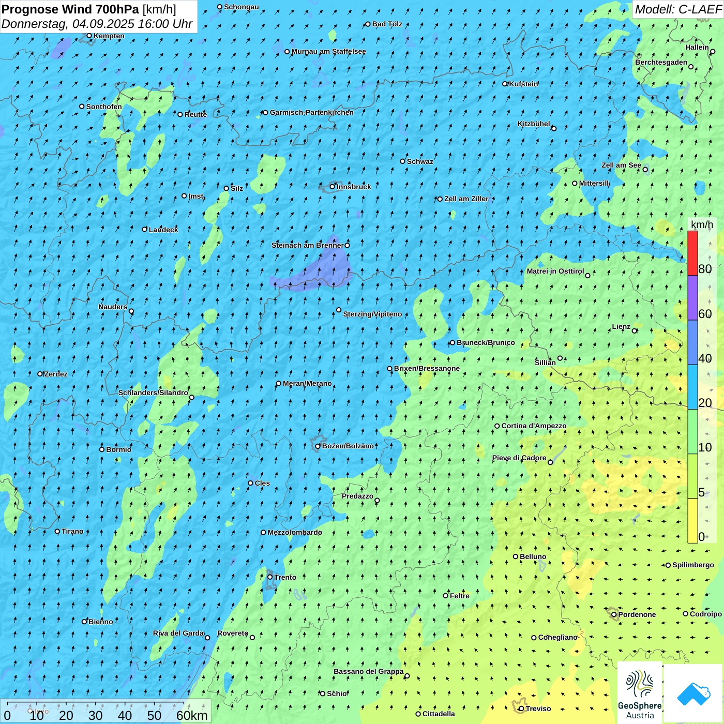
Task: Select the date "Donnerstag, 04.09.2025 16:00 Uhr"
Action: point(97,24)
